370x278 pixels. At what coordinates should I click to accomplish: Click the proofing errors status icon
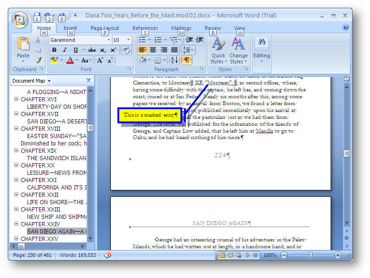pyautogui.click(x=108, y=255)
